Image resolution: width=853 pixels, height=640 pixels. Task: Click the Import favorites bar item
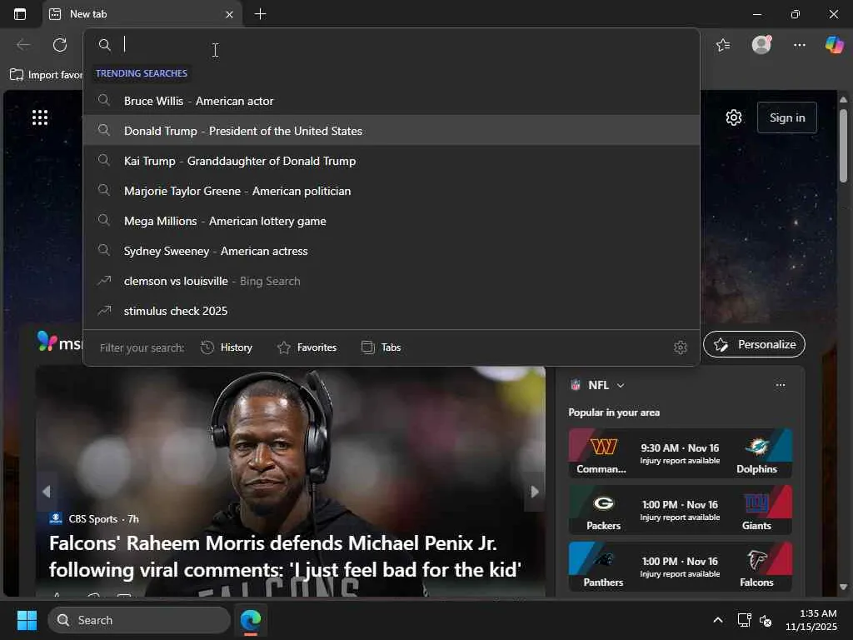point(46,74)
